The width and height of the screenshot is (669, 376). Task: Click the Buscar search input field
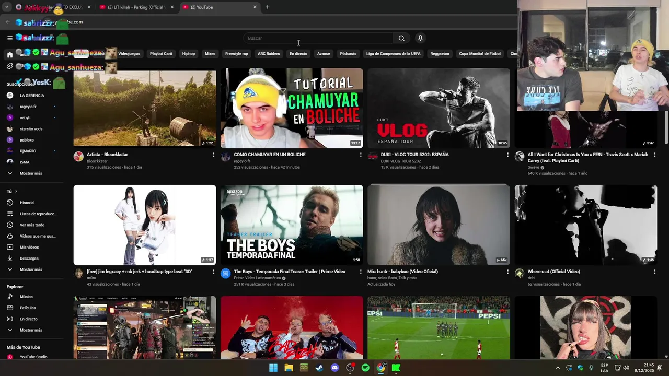pos(319,38)
